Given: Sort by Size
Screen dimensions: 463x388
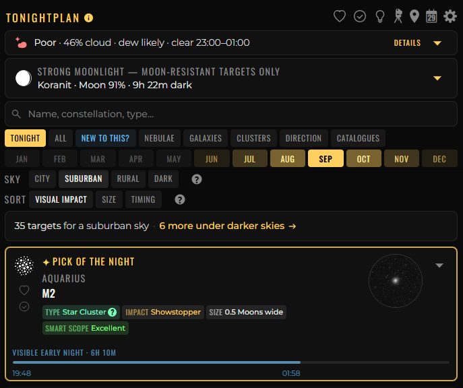Looking at the screenshot, I should 109,199.
